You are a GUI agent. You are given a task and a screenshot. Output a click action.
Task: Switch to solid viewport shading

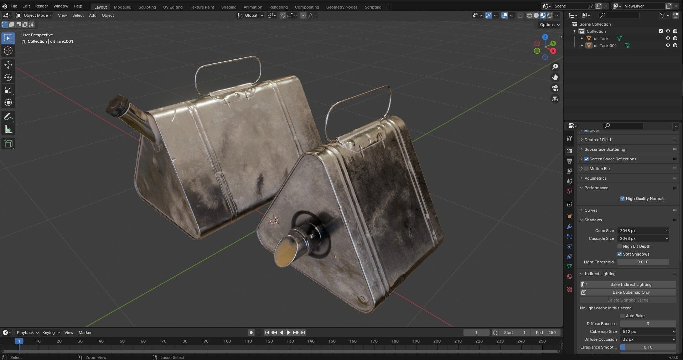click(x=536, y=15)
